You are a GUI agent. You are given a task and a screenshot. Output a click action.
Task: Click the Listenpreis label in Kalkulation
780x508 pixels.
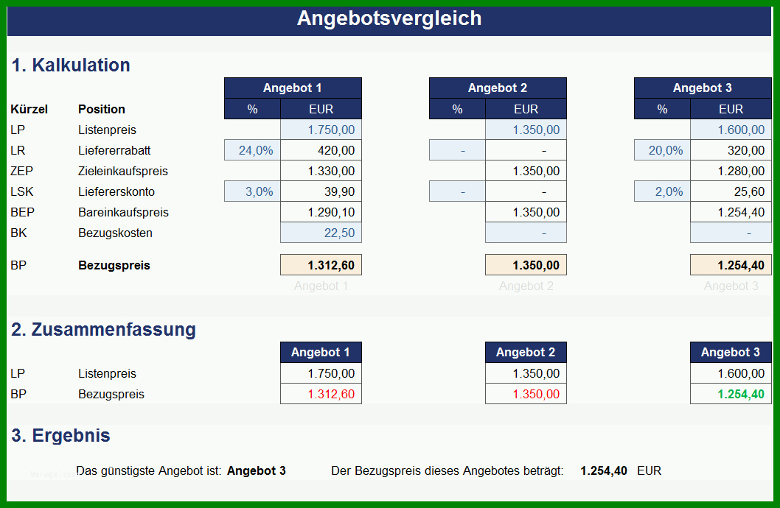click(x=107, y=130)
